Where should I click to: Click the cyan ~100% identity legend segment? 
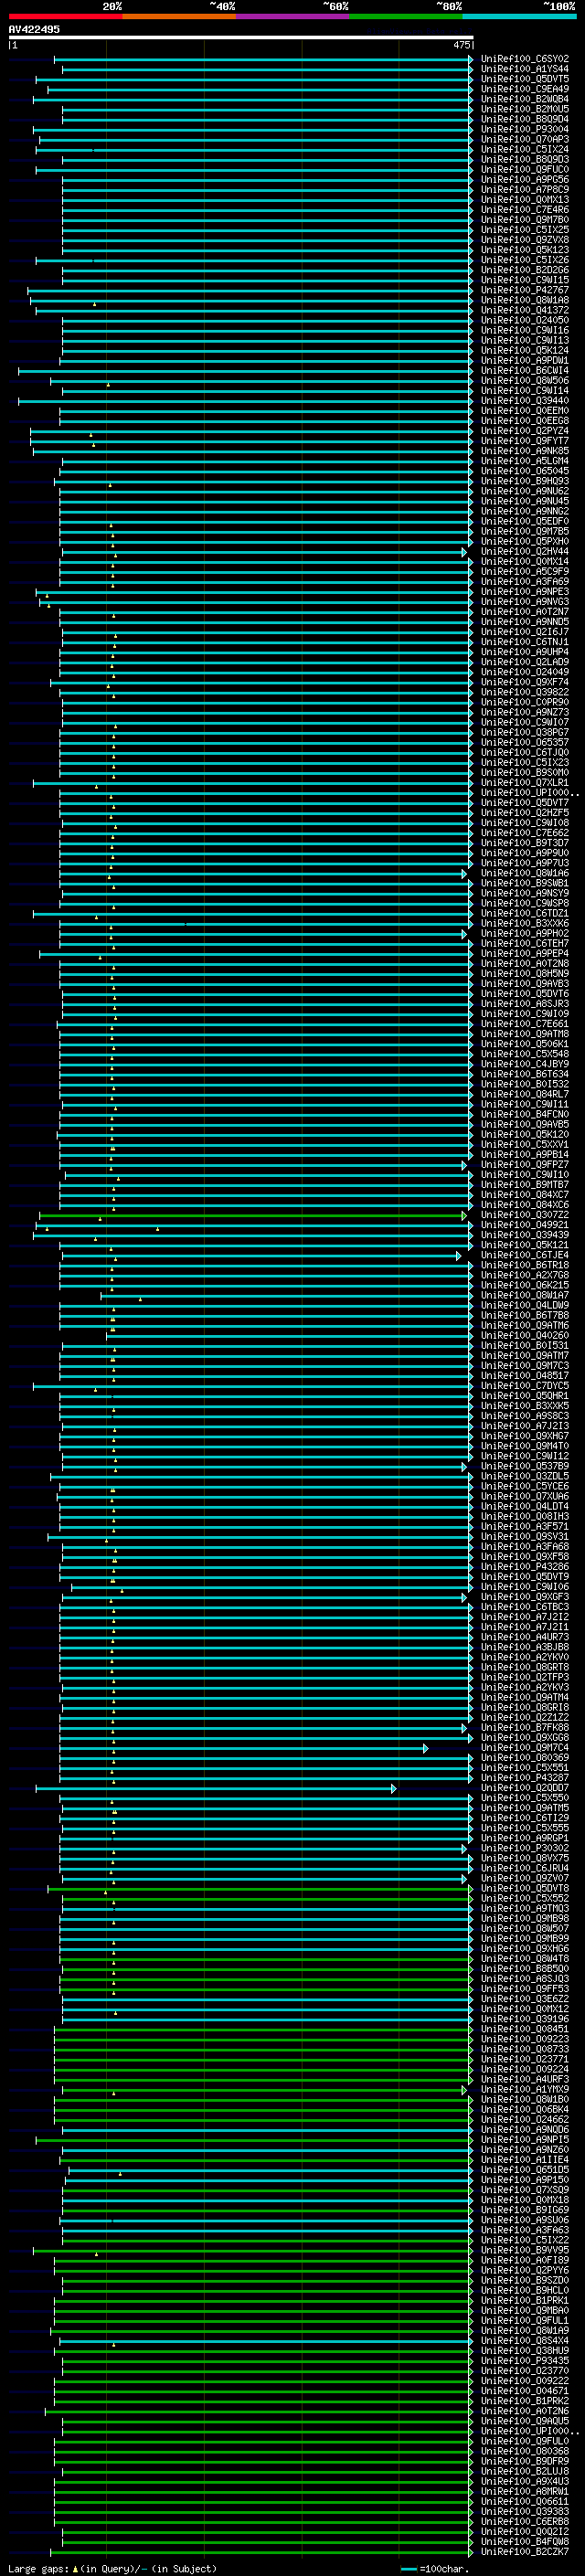click(x=519, y=16)
